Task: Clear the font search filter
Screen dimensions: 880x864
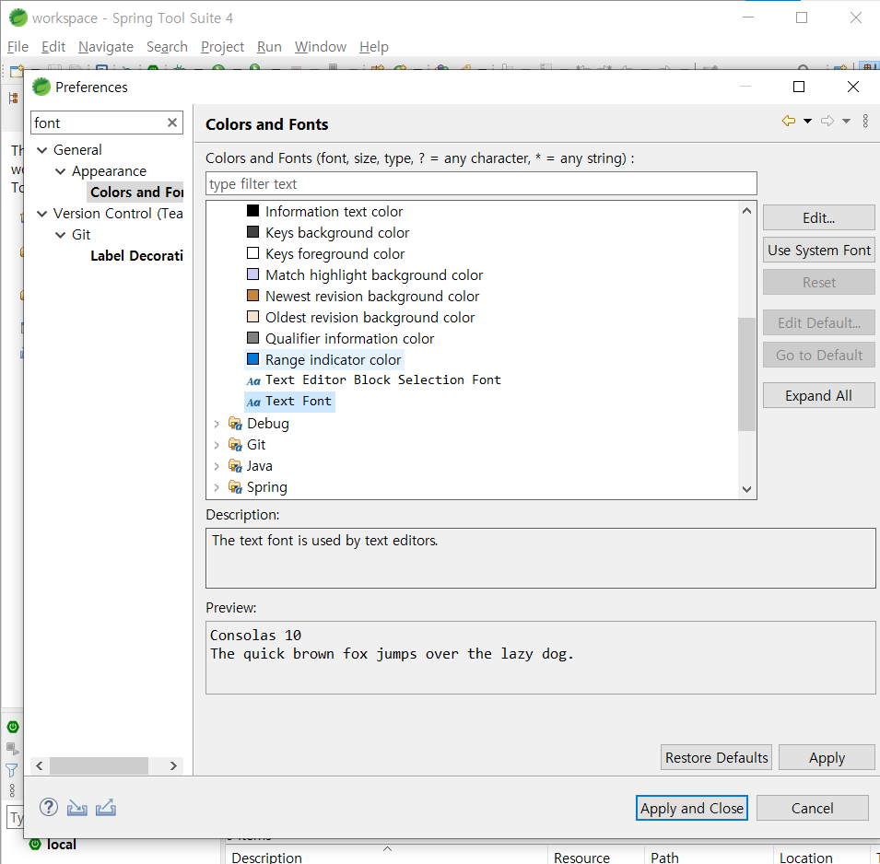Action: click(172, 123)
